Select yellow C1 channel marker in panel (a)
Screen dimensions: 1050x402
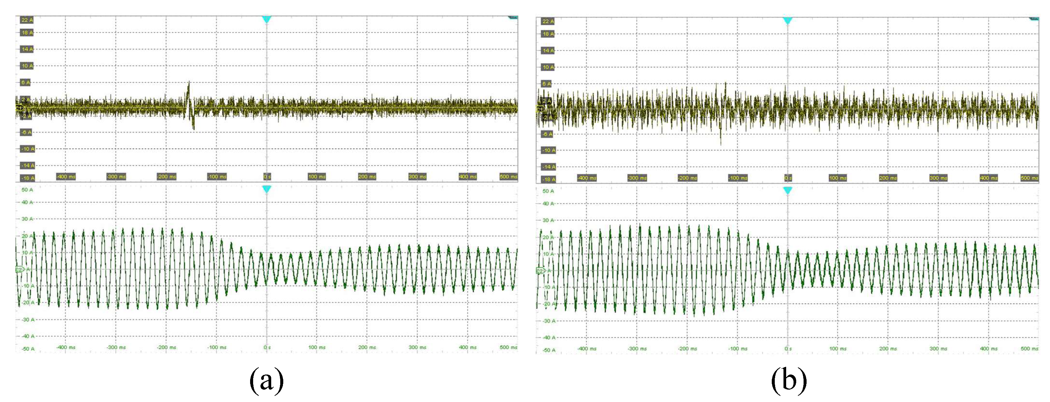point(19,108)
